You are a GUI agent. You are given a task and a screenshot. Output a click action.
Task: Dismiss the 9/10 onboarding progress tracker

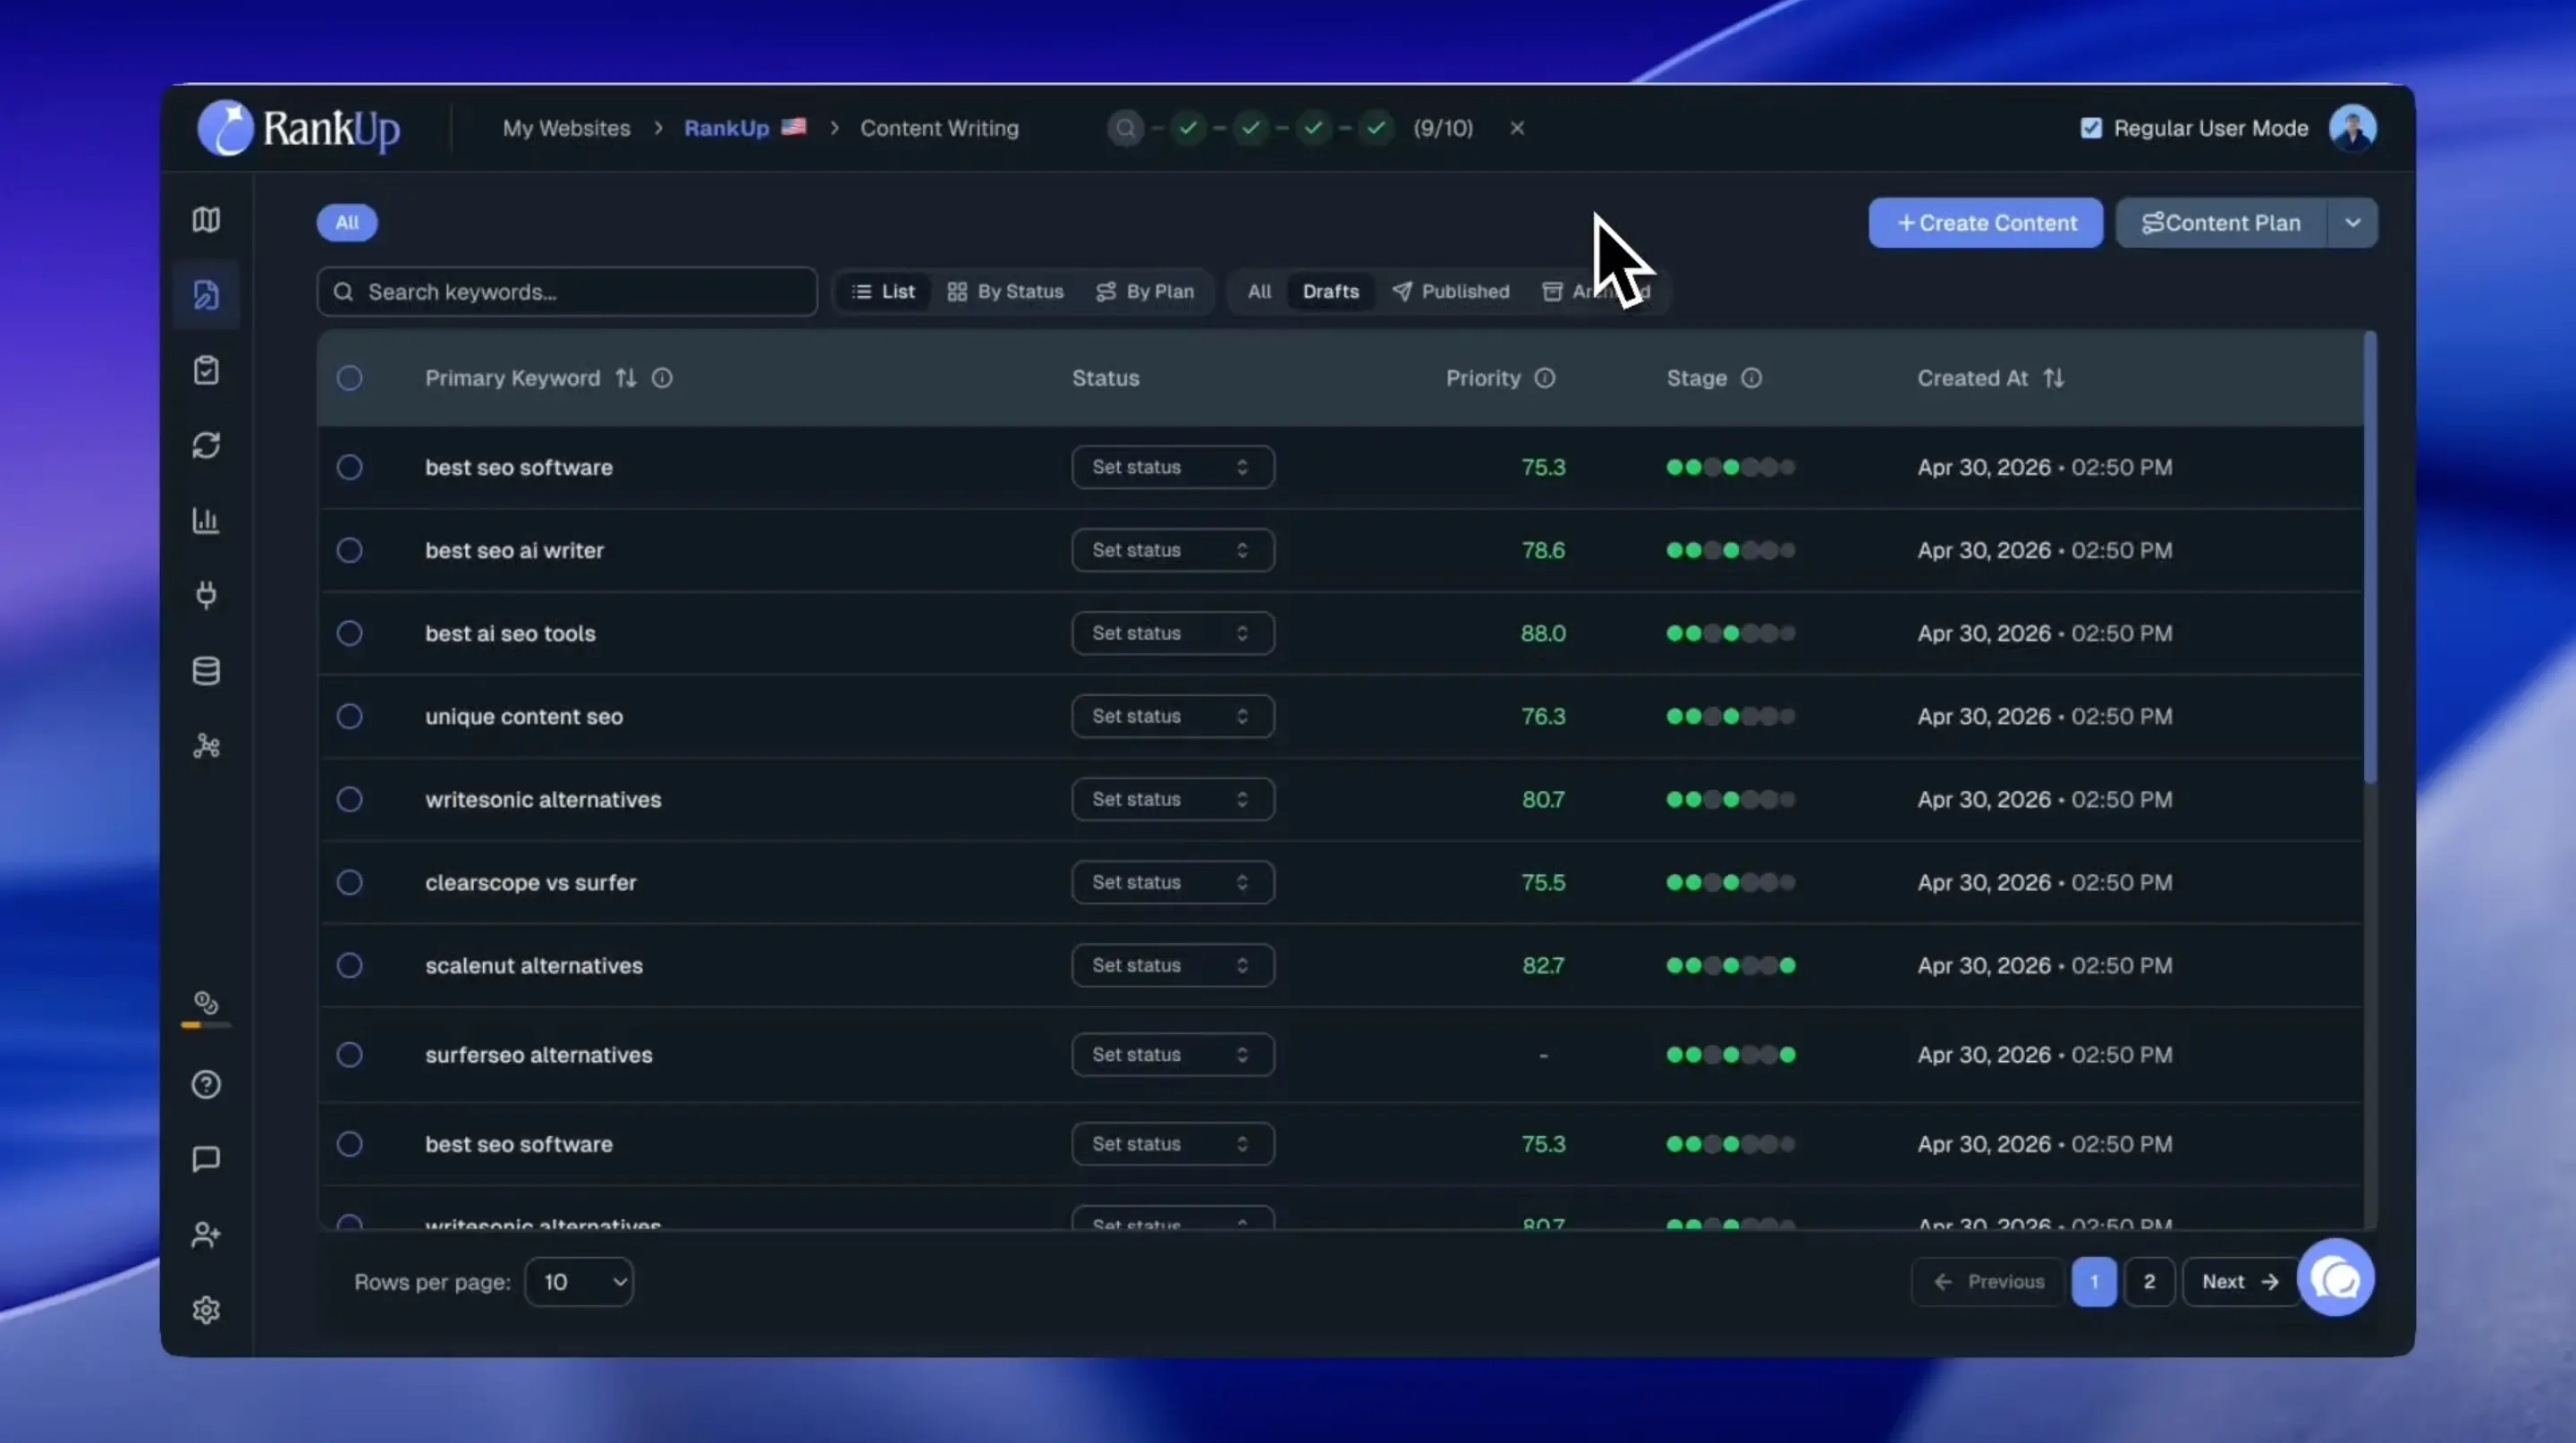[x=1517, y=128]
